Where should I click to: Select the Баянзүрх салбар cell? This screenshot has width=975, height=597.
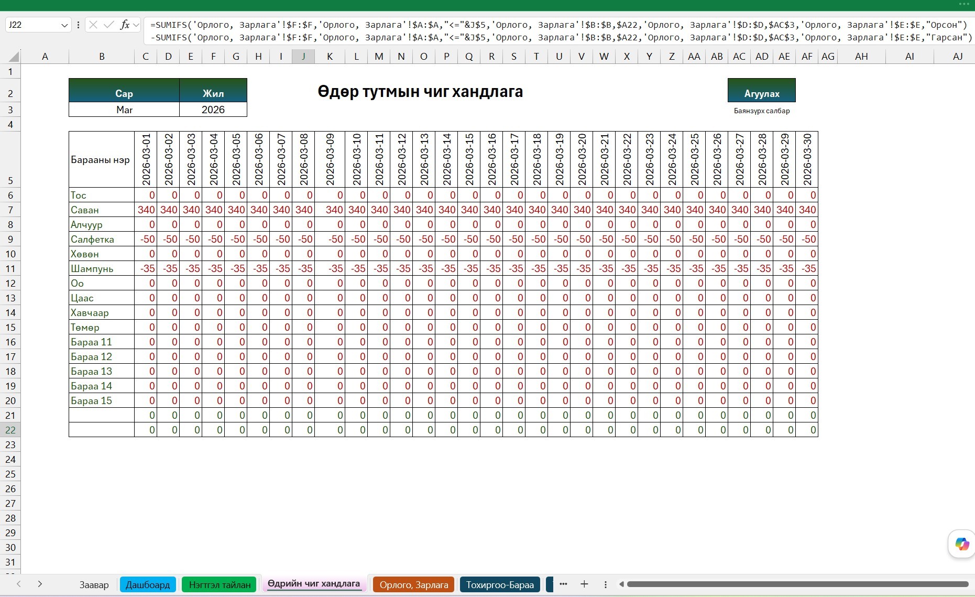(x=762, y=111)
